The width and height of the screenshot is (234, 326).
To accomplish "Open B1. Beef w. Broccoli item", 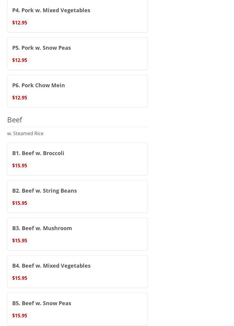I will pos(38,153).
